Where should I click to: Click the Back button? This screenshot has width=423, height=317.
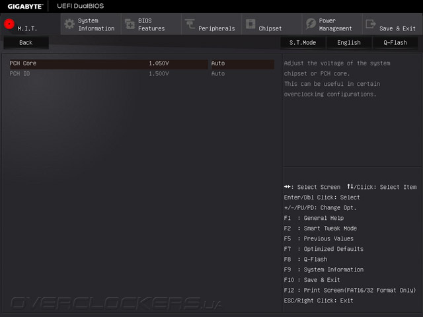click(26, 42)
